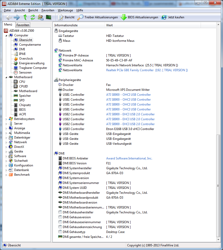Select the BIOS tree item
The width and height of the screenshot is (223, 250).
click(x=22, y=110)
